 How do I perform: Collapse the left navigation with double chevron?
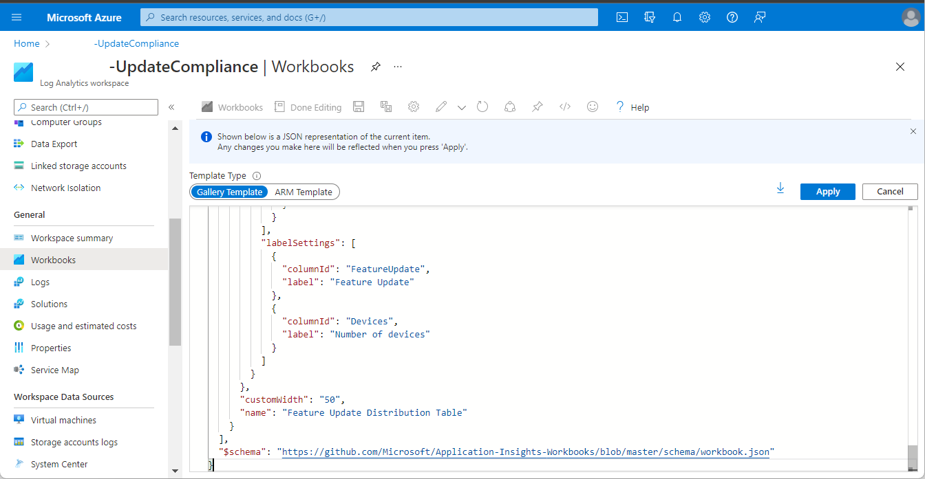[171, 107]
